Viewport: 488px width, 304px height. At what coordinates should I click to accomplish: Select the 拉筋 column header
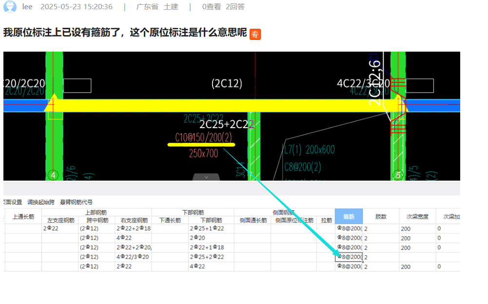tap(326, 220)
